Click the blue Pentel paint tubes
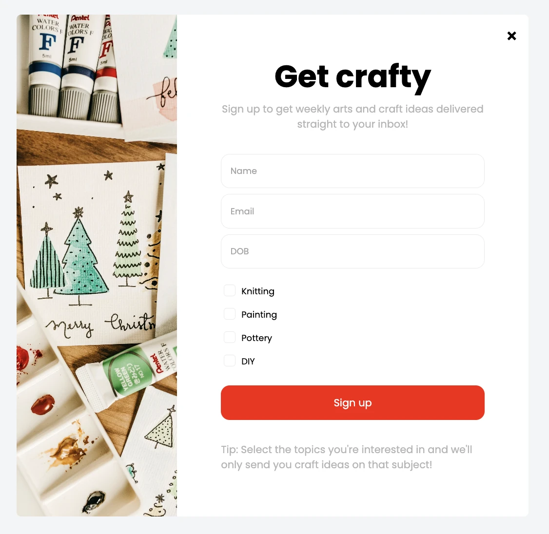This screenshot has height=534, width=549. pyautogui.click(x=61, y=66)
